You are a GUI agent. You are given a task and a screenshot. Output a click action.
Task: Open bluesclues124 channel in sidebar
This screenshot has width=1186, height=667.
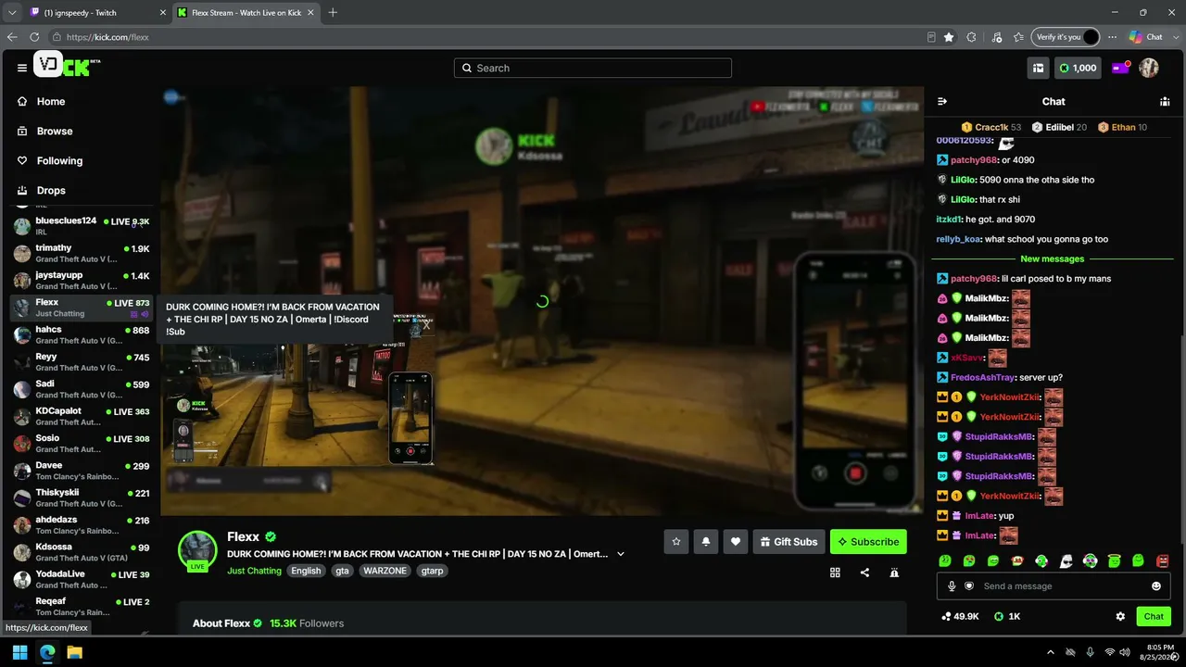pos(82,226)
